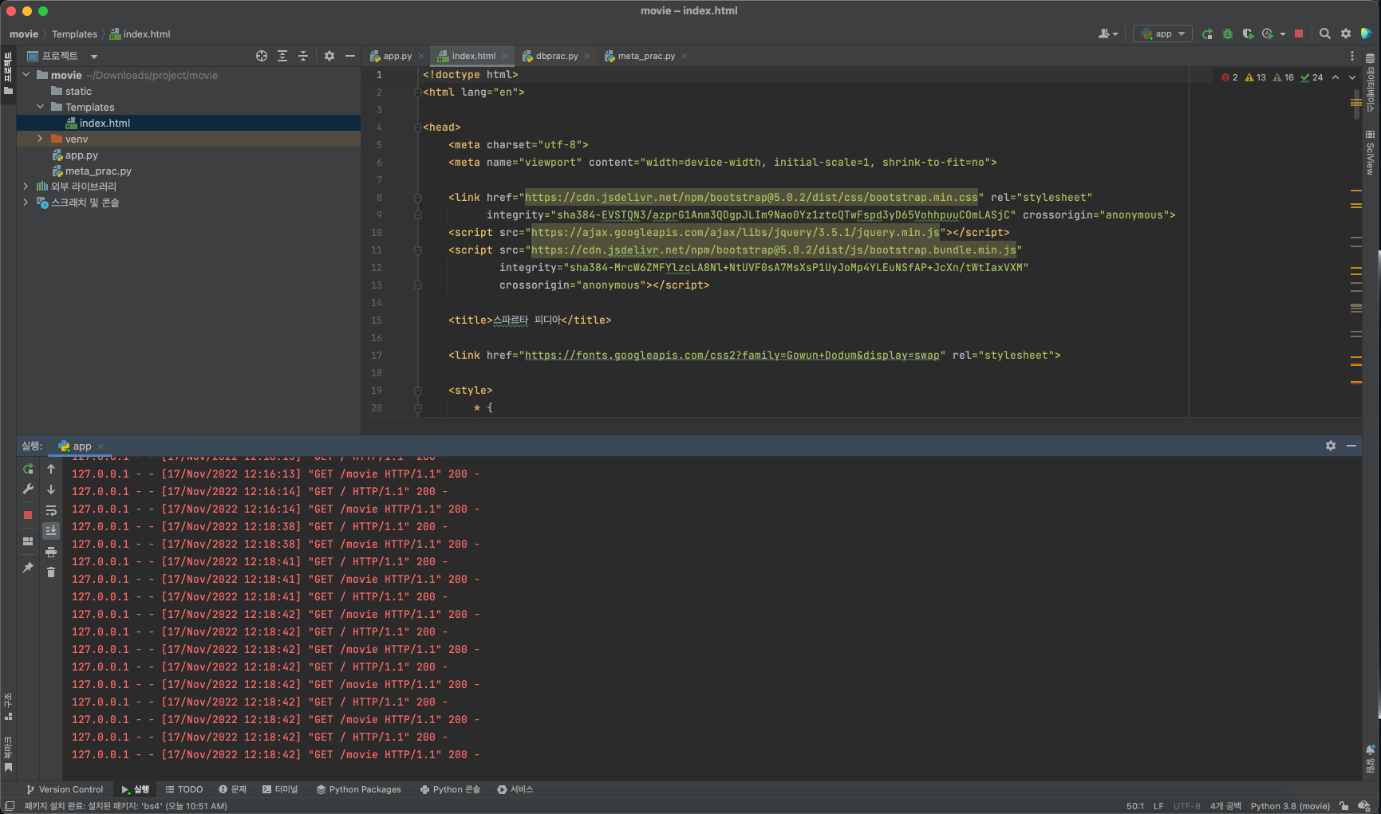Open the Python Packages tool tab

pos(359,789)
